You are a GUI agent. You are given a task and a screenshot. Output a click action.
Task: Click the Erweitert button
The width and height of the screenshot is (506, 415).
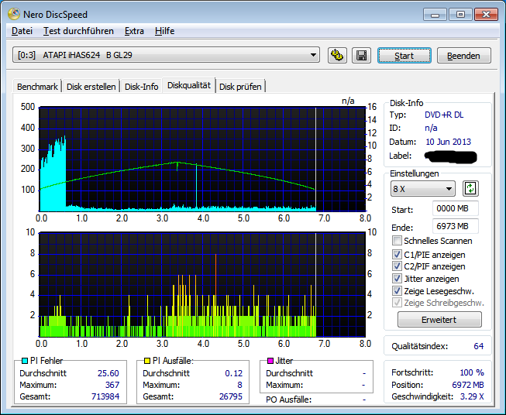439,320
